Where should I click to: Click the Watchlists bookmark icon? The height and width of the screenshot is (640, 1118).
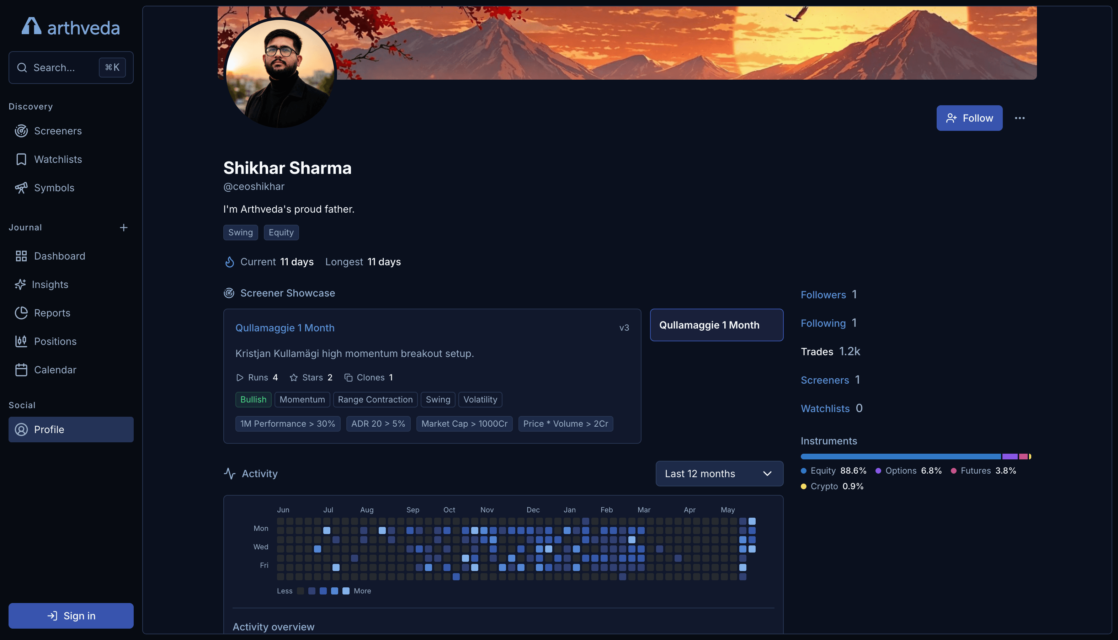point(21,159)
